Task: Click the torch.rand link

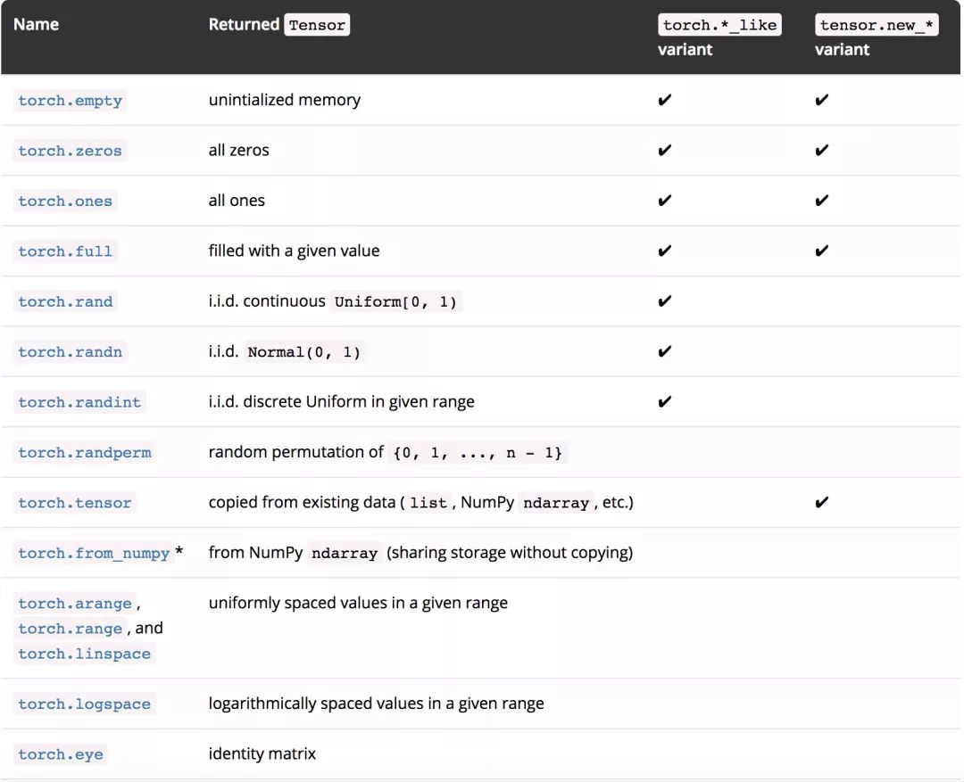Action: click(65, 301)
